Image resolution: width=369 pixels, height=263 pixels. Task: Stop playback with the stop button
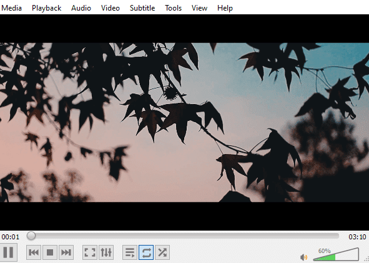[50, 252]
